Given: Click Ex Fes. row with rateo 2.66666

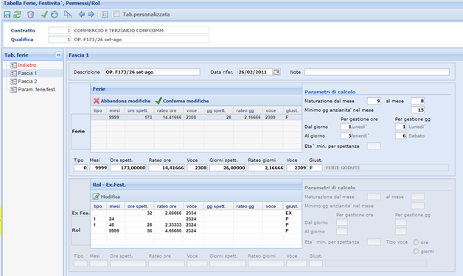Looking at the screenshot, I should 196,213.
